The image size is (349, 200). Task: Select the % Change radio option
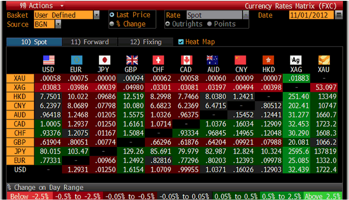coord(112,24)
